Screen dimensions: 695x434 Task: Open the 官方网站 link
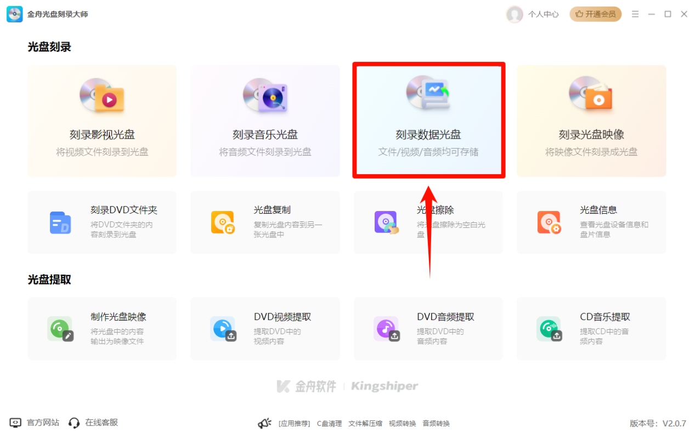coord(43,422)
